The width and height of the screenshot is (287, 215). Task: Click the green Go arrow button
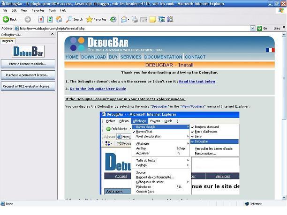tap(259, 28)
